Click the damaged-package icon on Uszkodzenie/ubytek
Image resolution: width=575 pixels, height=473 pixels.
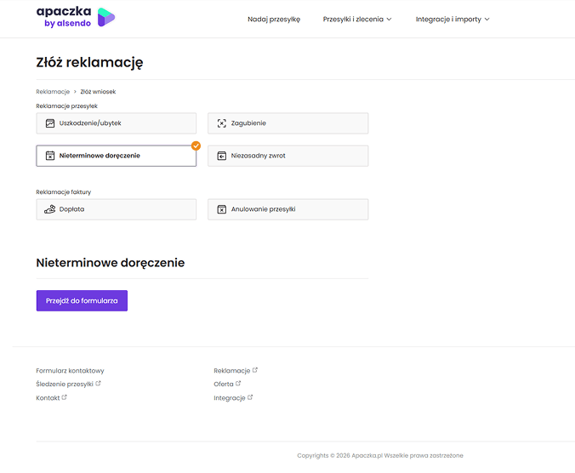(50, 123)
